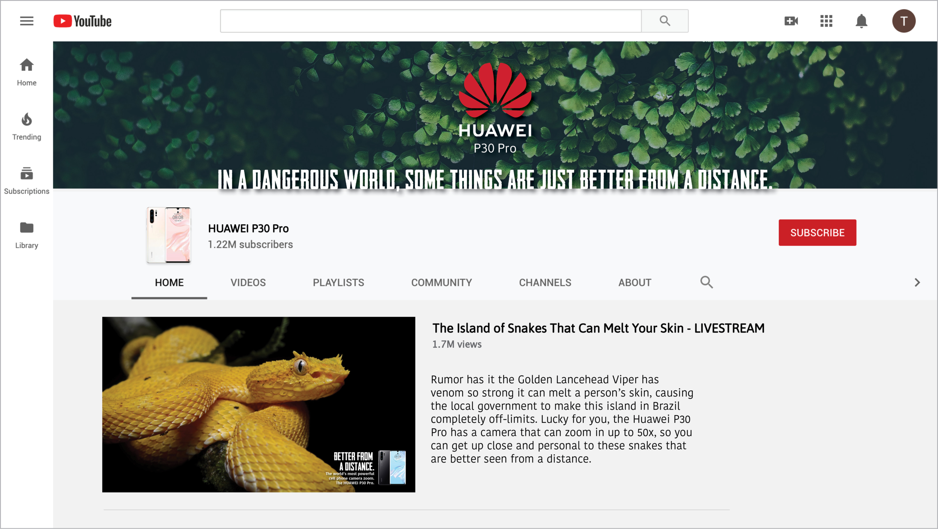The width and height of the screenshot is (938, 529).
Task: Select the HOME channel tab
Action: [x=169, y=283]
